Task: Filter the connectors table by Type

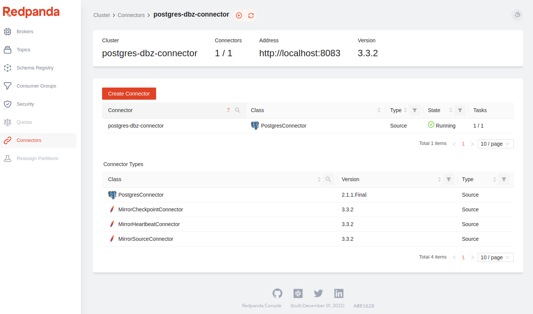Action: 415,110
